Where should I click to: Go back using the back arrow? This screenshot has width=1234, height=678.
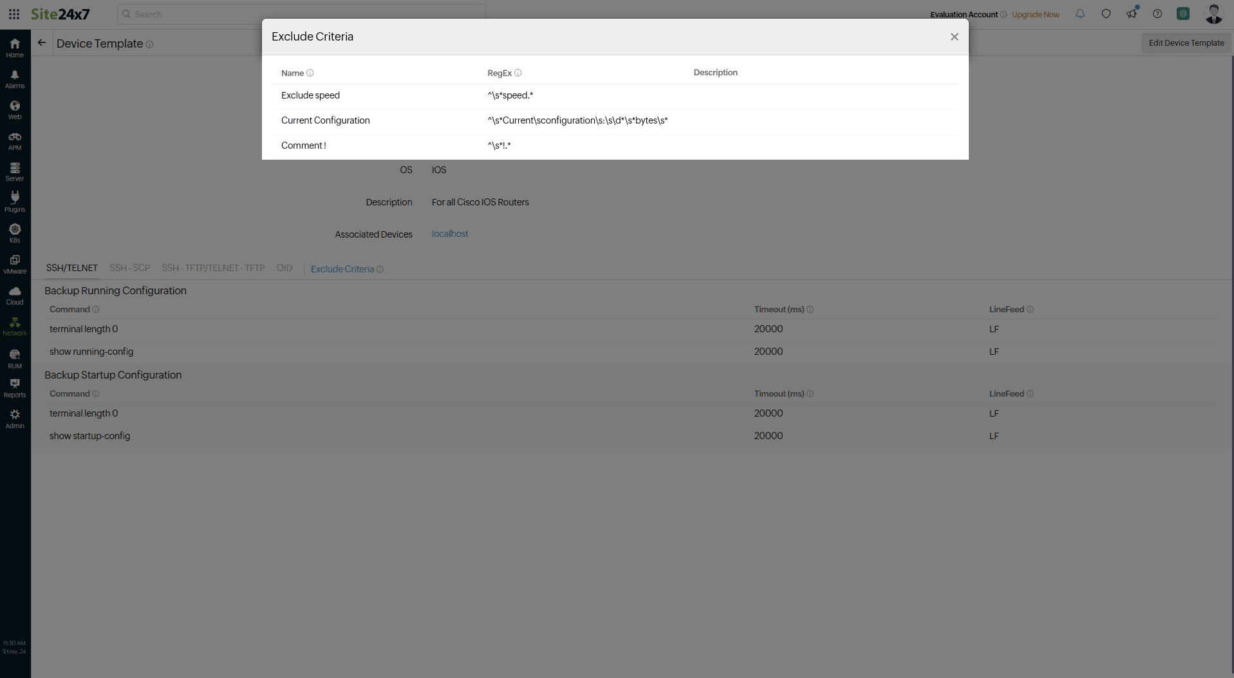coord(42,43)
